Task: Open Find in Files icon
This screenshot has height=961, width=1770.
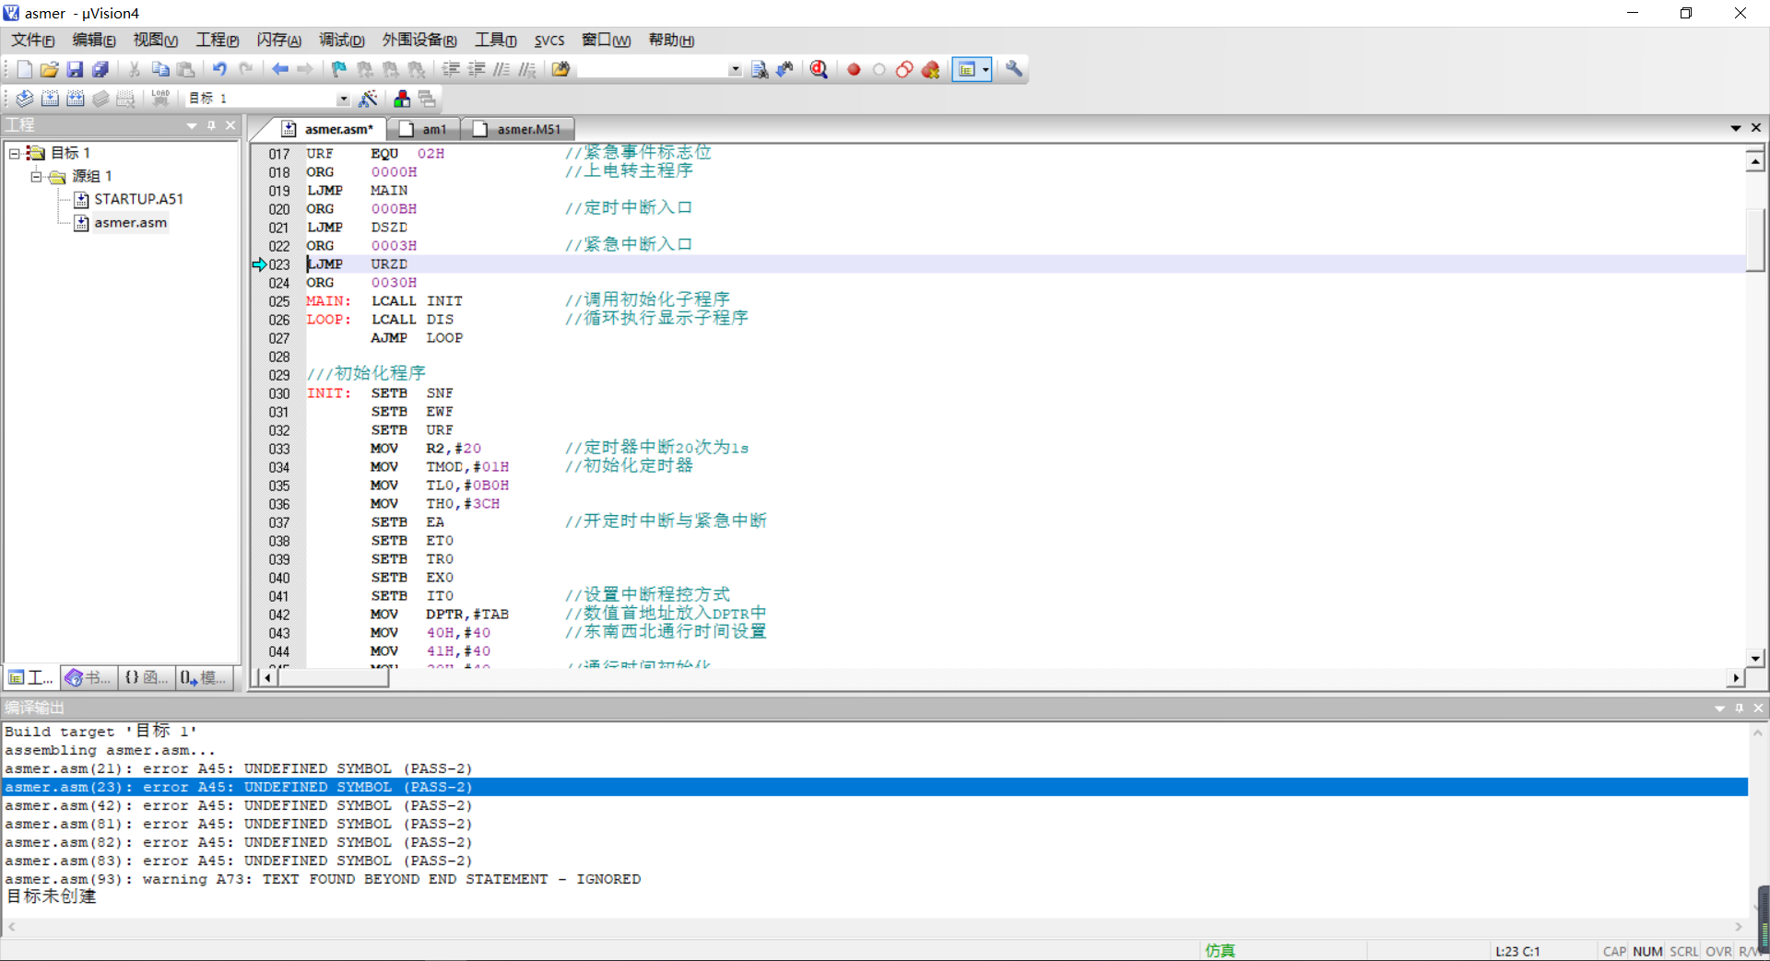Action: point(560,69)
